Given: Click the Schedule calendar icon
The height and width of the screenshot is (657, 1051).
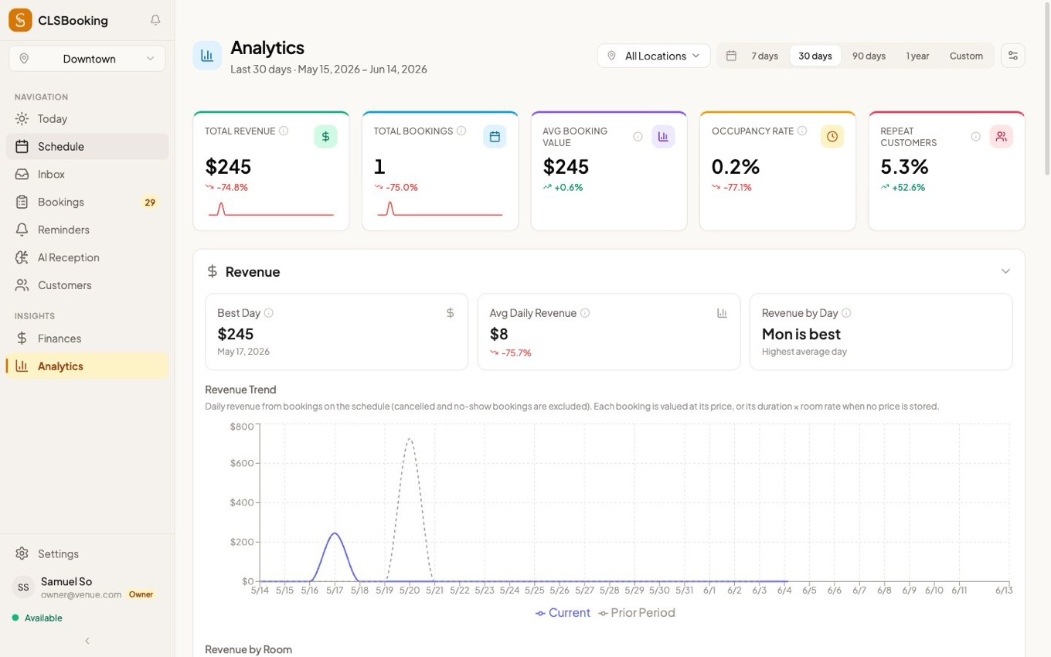Looking at the screenshot, I should pos(22,147).
